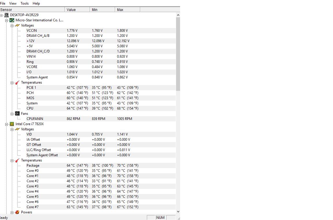
Task: Select the +5V voltage row
Action: pyautogui.click(x=101, y=46)
